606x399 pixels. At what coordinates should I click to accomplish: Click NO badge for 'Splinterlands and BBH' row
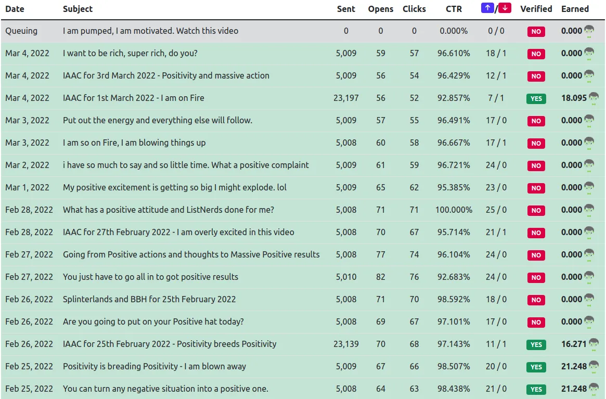(536, 300)
